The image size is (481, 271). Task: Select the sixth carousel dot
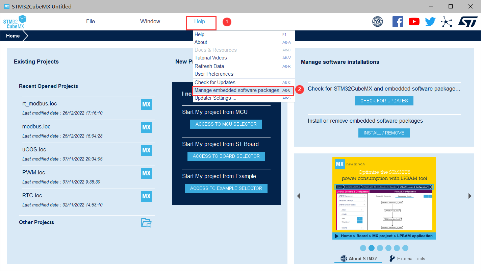click(x=405, y=248)
